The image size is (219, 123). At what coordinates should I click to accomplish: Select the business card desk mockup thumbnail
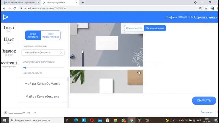106,44
